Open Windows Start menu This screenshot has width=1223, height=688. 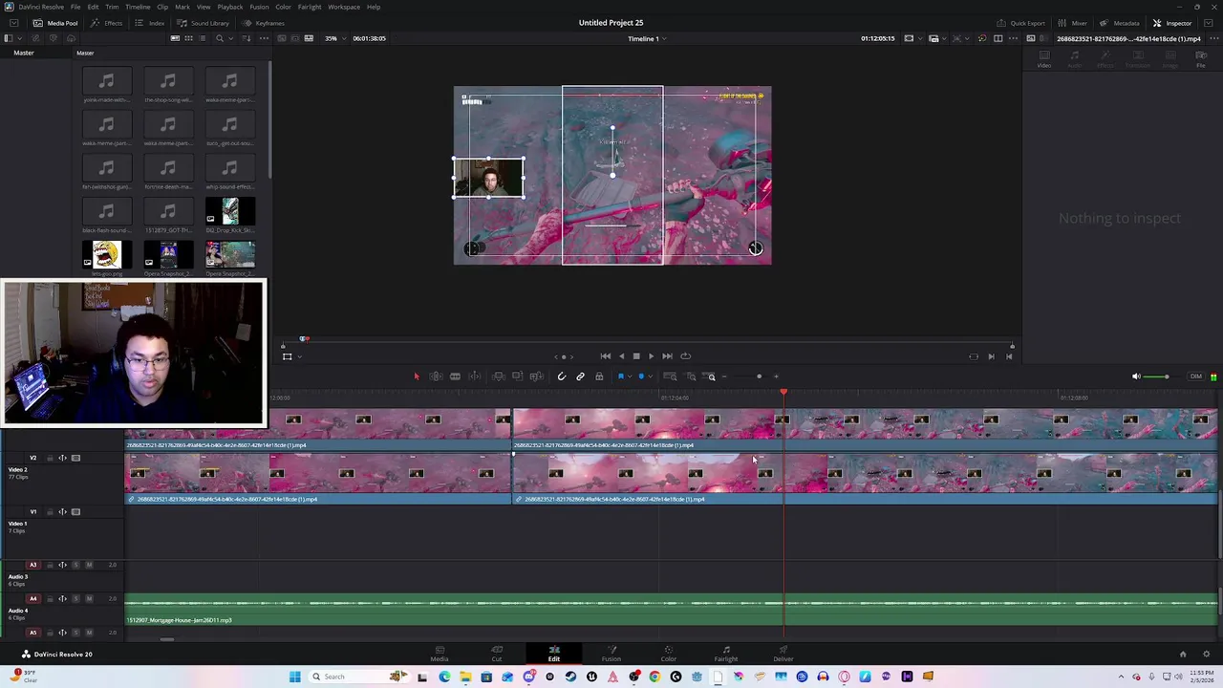click(x=294, y=677)
